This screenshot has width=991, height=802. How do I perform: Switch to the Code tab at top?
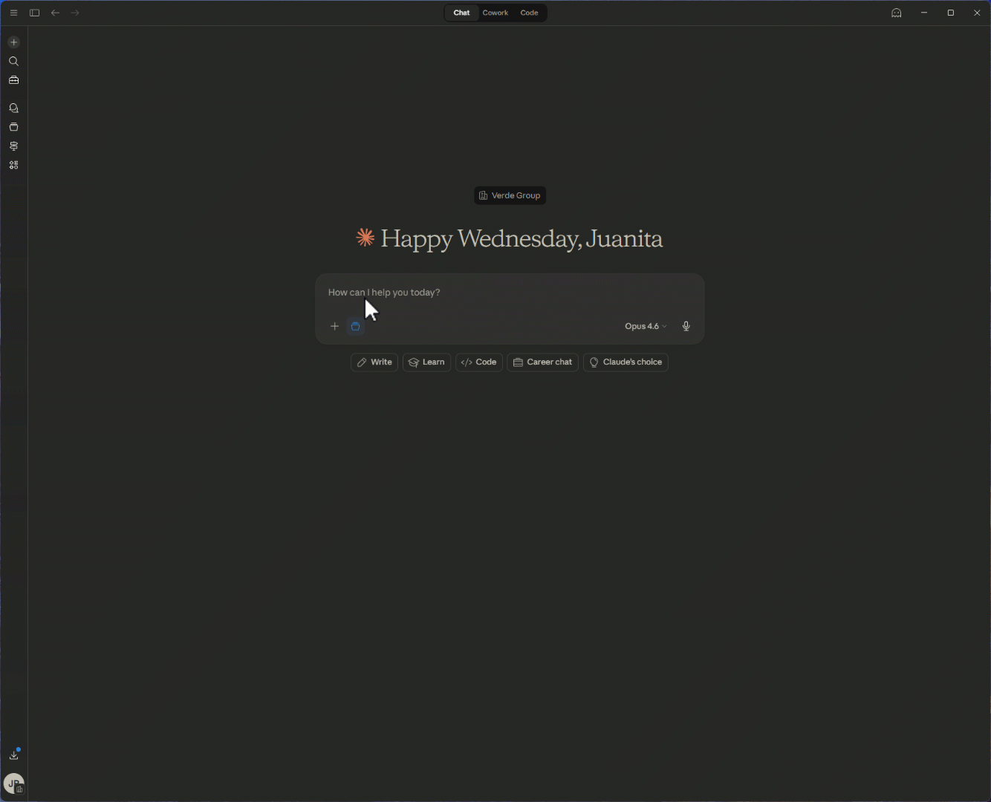(529, 13)
